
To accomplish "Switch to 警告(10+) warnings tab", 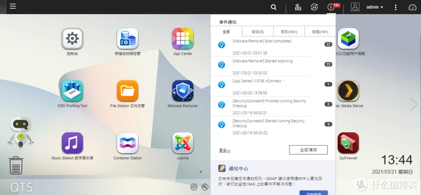I will [289, 31].
